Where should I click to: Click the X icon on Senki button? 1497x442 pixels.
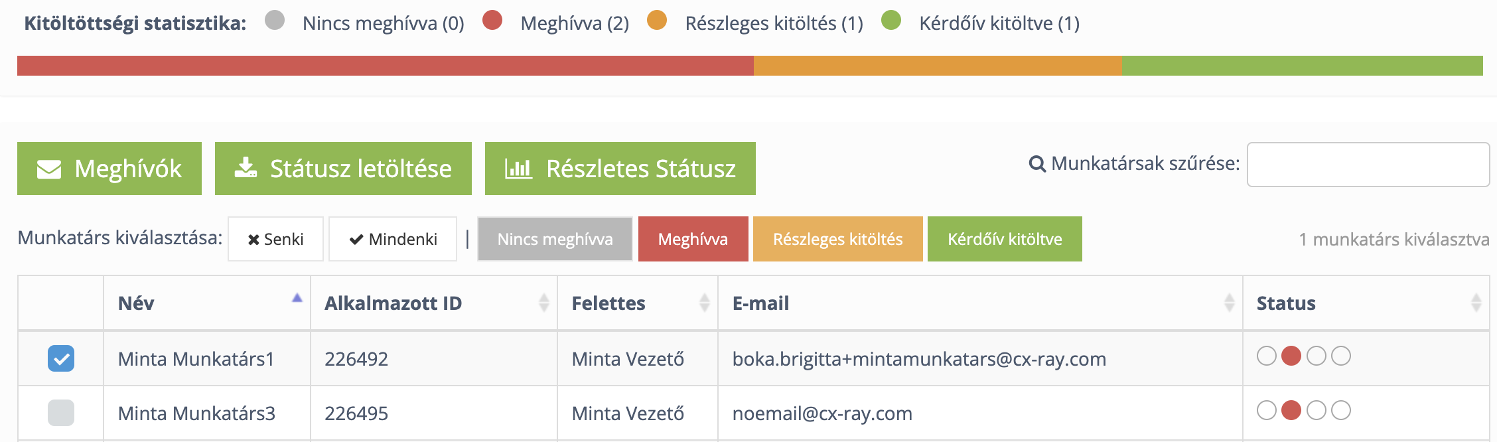253,240
